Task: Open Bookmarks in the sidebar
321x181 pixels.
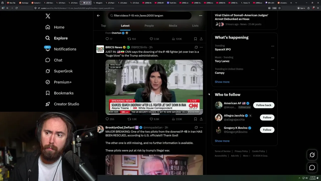Action: click(59, 93)
